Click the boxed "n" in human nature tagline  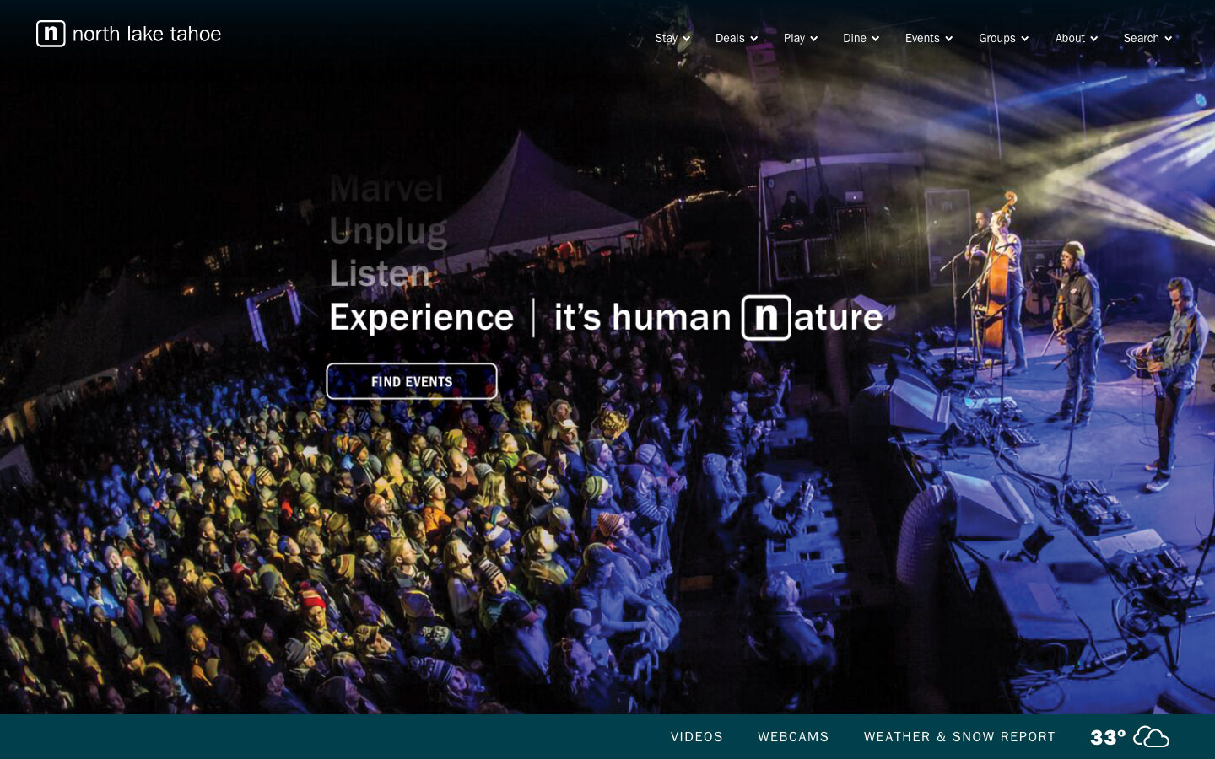coord(766,317)
